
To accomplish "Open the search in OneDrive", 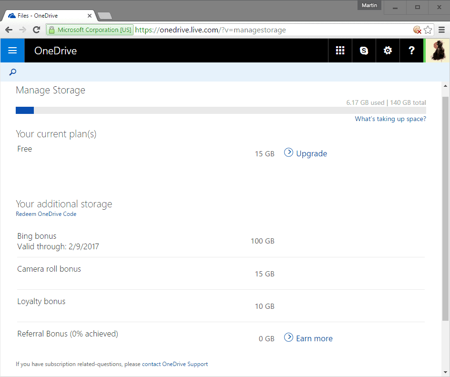I will (x=12, y=72).
